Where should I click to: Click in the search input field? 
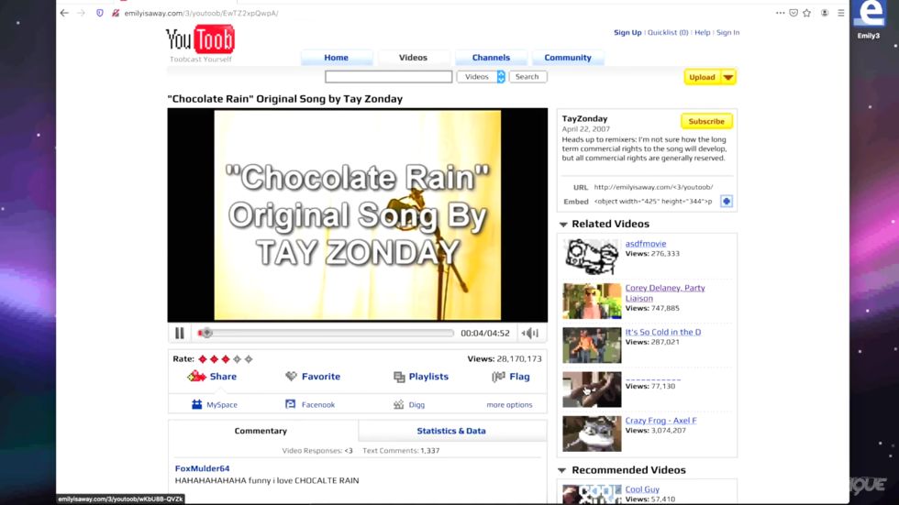tap(389, 77)
